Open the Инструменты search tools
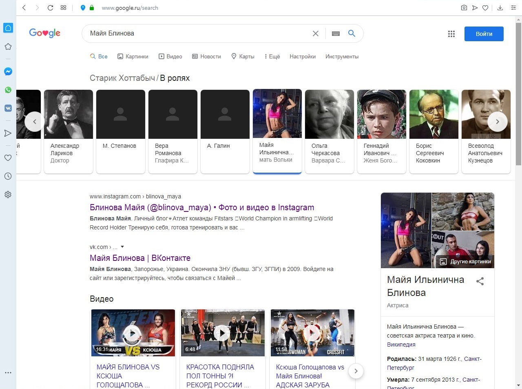Viewport: 522px width, 389px height. (x=342, y=56)
